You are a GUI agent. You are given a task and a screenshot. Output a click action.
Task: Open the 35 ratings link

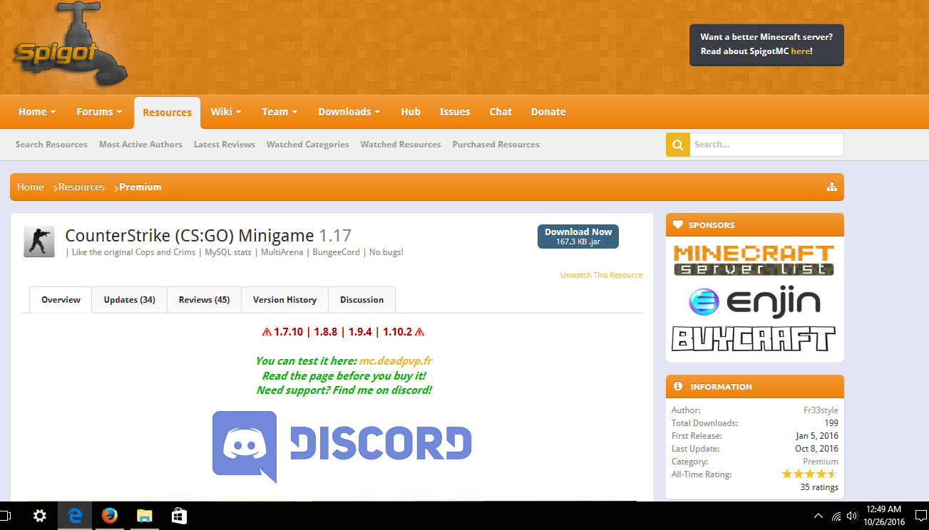click(819, 487)
